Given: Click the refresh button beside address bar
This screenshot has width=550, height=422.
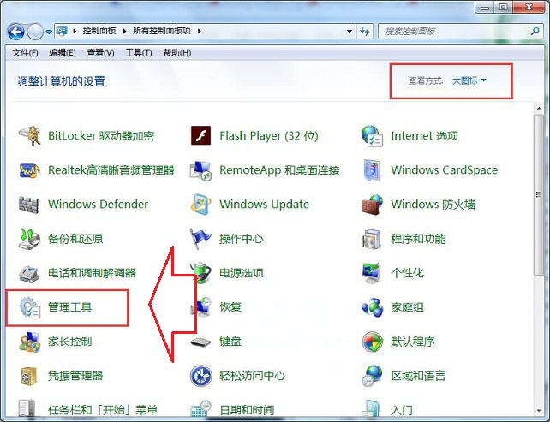Looking at the screenshot, I should (x=365, y=31).
